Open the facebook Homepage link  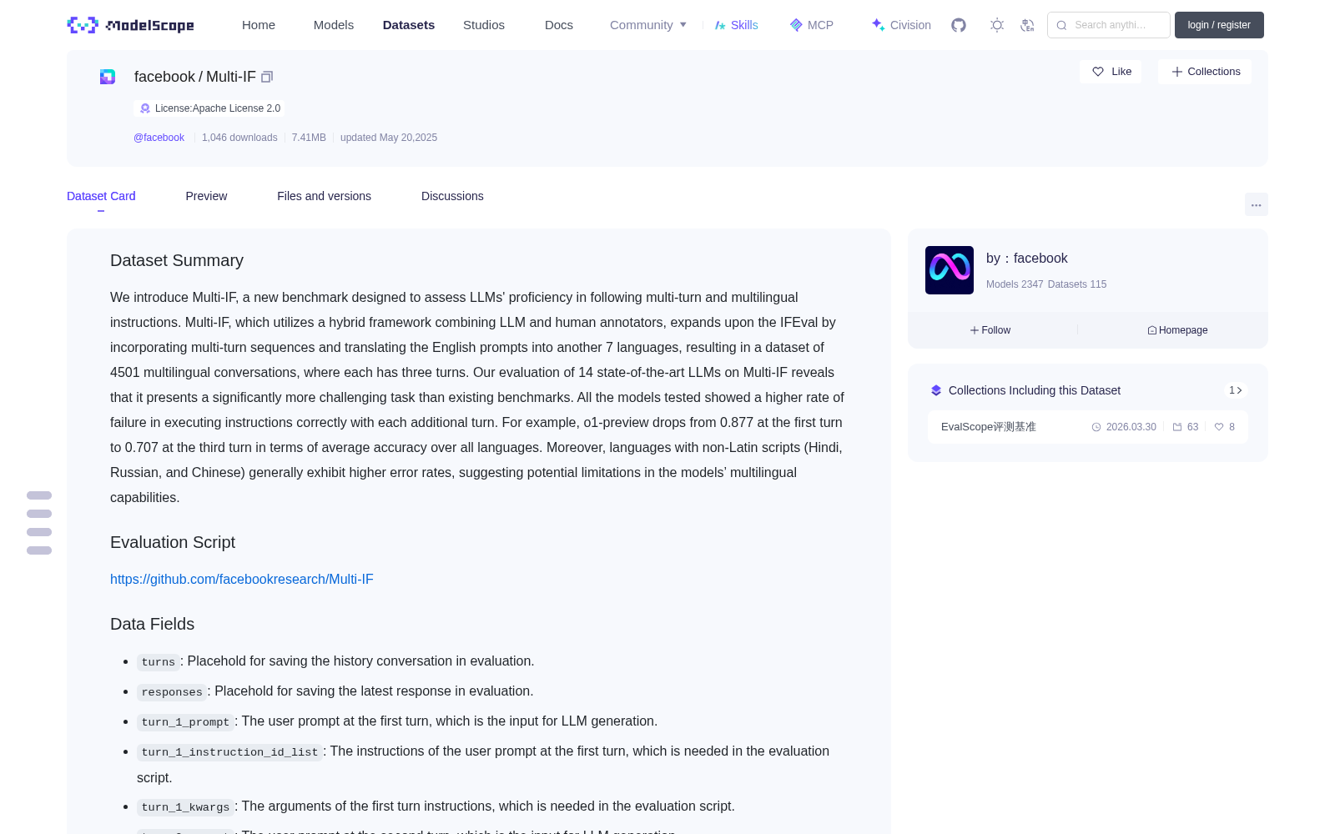click(x=1177, y=330)
